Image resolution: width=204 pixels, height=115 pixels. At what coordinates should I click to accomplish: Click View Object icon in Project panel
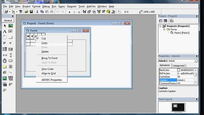(165, 21)
